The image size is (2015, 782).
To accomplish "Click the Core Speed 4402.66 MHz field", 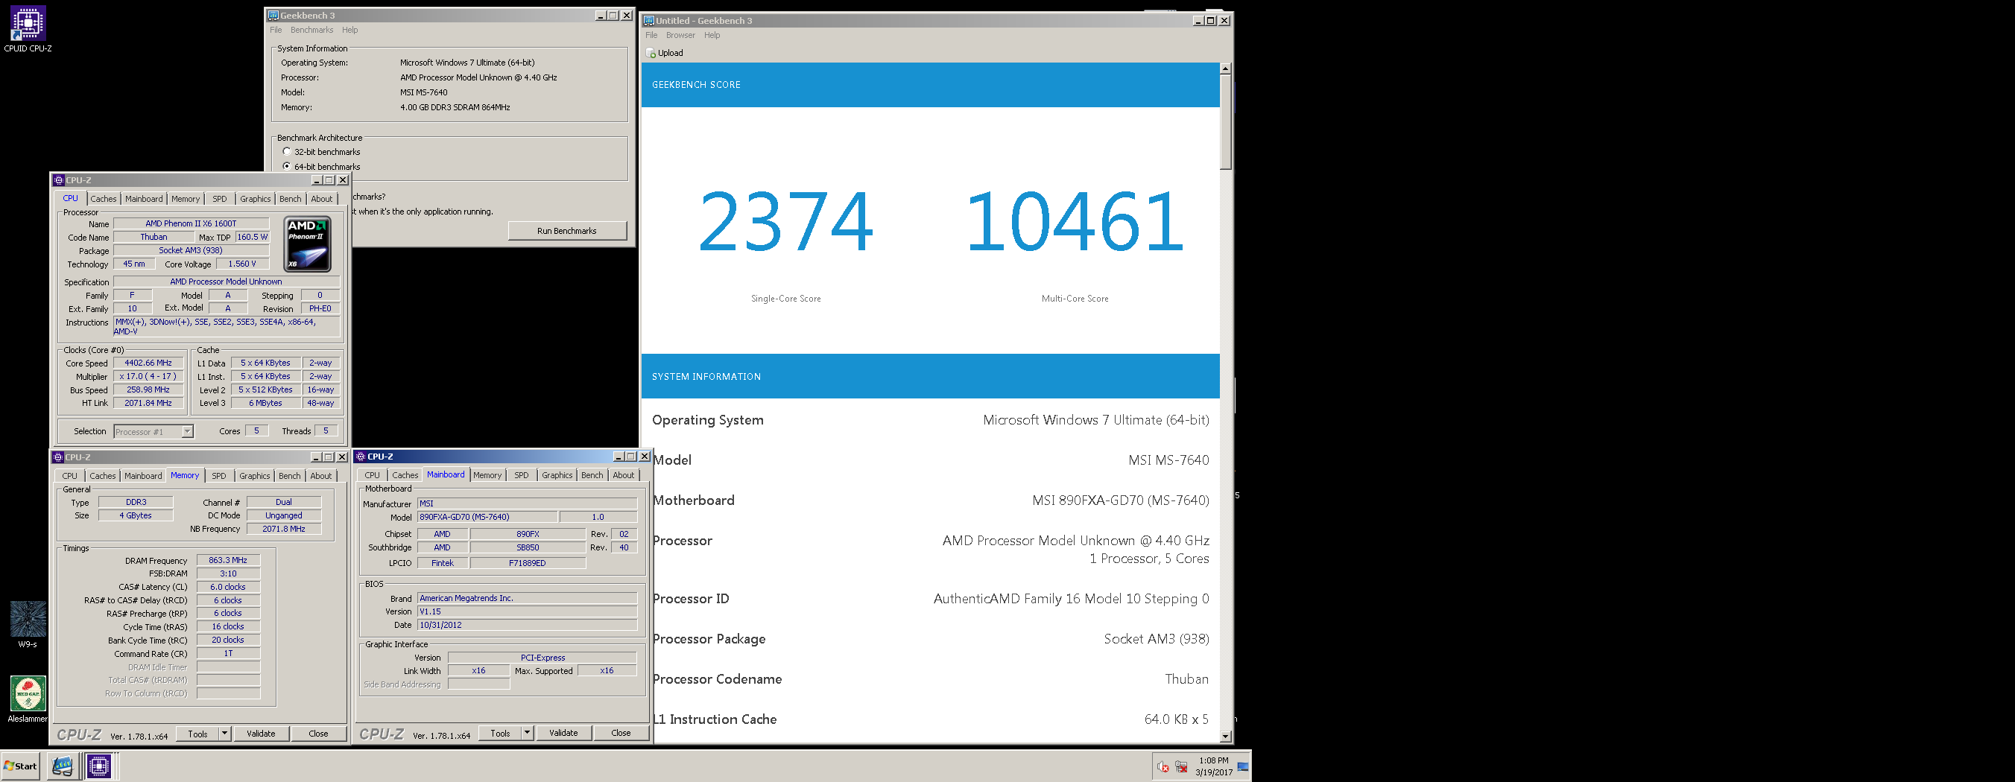I will (x=148, y=363).
